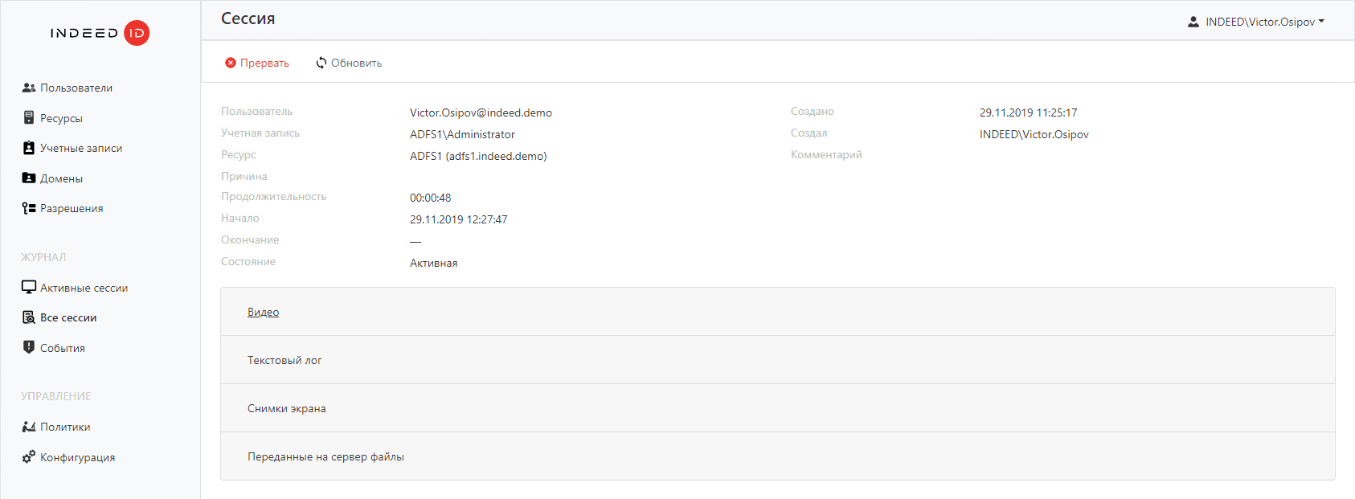
Task: Click the Configuration gears icon
Action: pyautogui.click(x=29, y=456)
